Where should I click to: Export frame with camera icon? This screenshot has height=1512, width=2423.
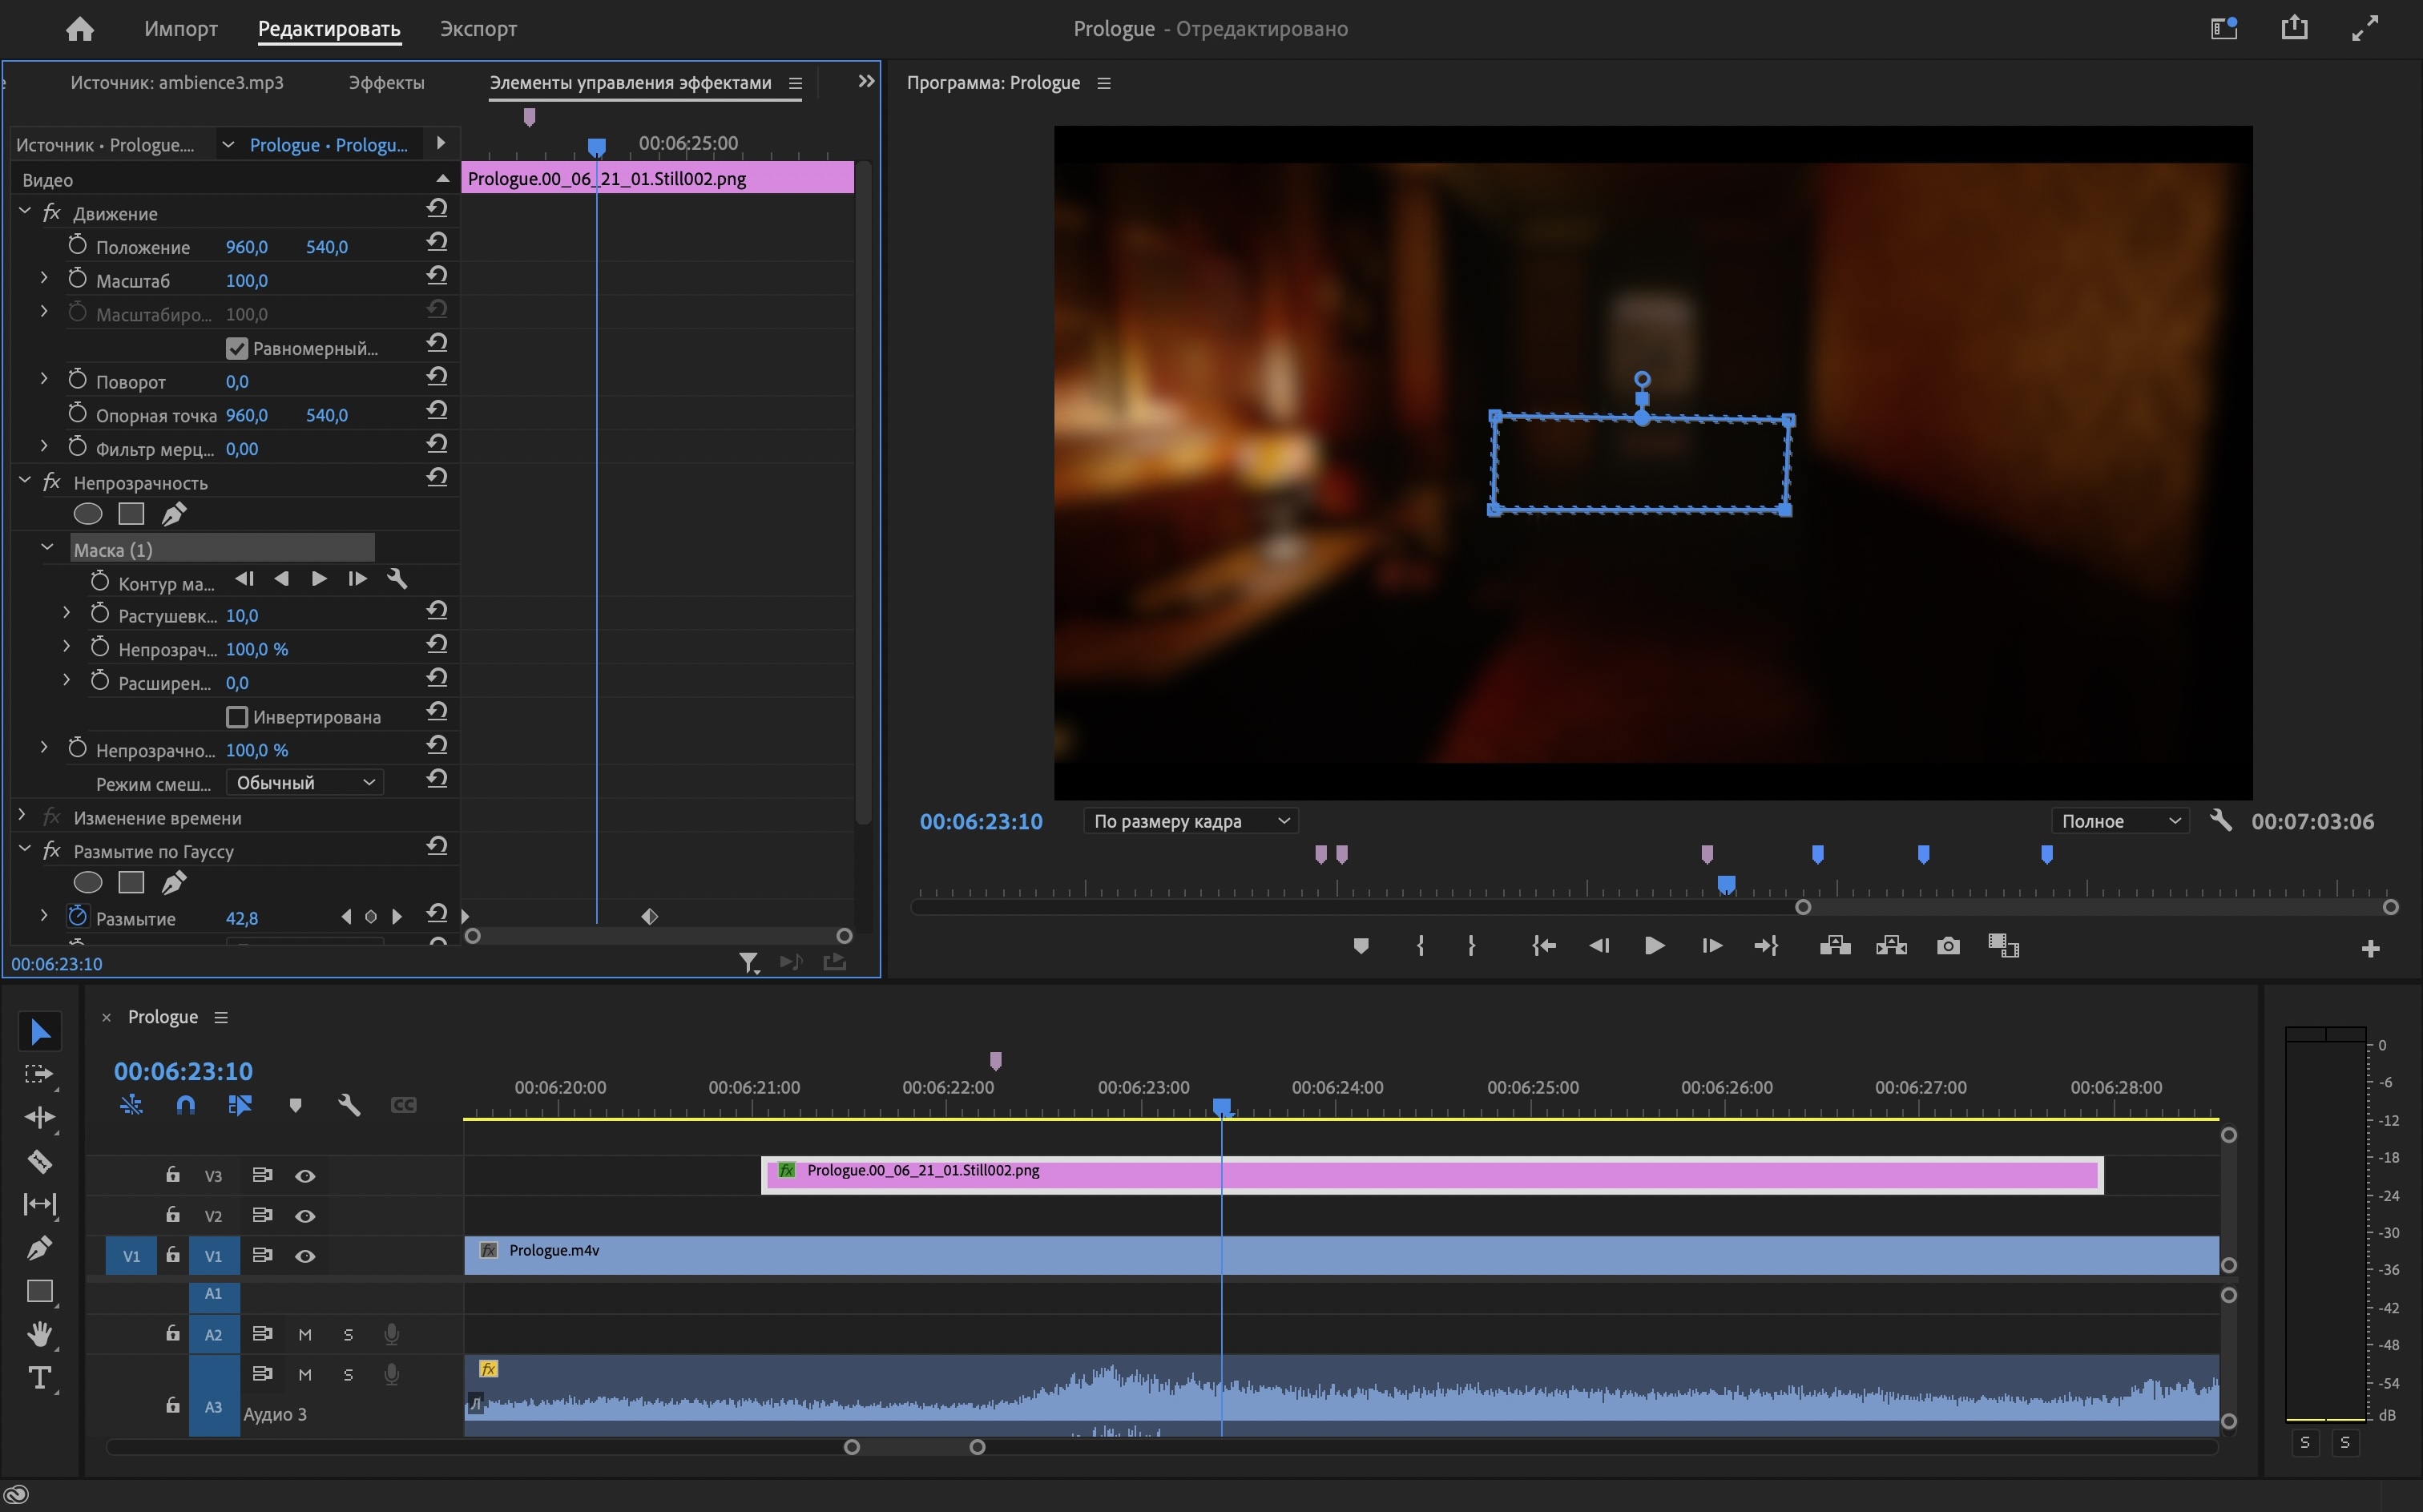[1948, 946]
